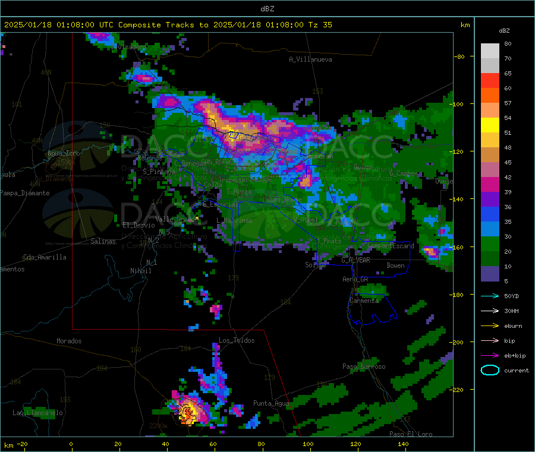Click the '-220' tick on the right axis
This screenshot has width=535, height=452.
point(457,390)
